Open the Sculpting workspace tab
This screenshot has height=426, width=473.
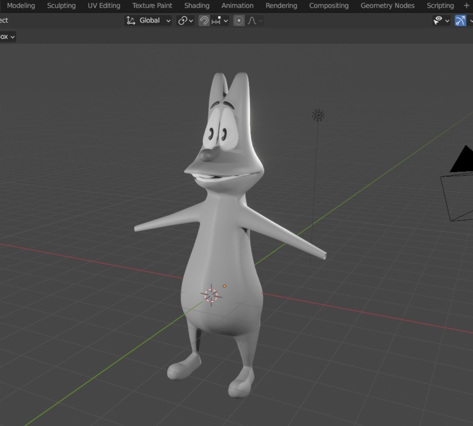click(x=61, y=5)
